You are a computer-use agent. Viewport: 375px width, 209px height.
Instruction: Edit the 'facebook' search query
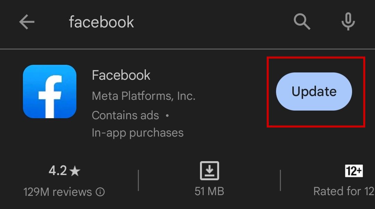101,22
